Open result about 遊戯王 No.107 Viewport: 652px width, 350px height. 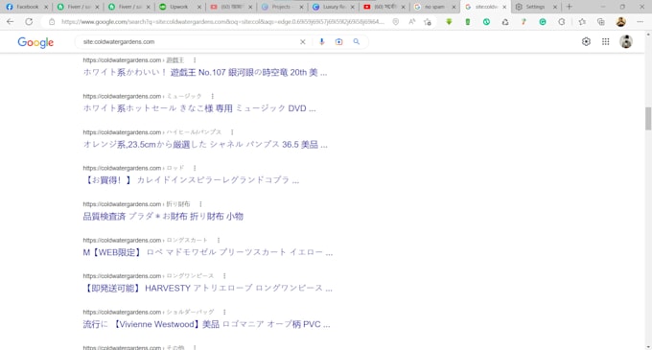pyautogui.click(x=205, y=72)
